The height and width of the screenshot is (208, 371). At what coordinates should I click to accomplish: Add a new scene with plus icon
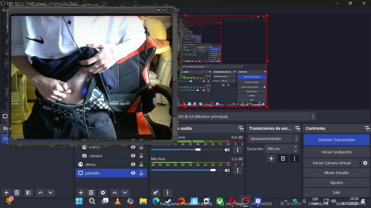coord(6,193)
